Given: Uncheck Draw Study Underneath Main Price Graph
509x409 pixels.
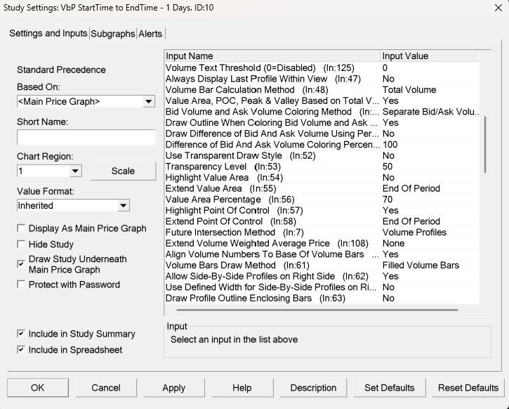Looking at the screenshot, I should point(22,264).
